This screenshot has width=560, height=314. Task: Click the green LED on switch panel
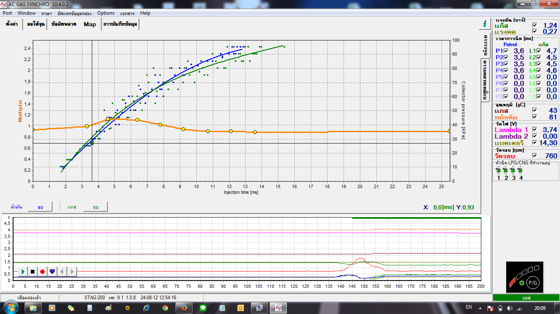tap(521, 283)
